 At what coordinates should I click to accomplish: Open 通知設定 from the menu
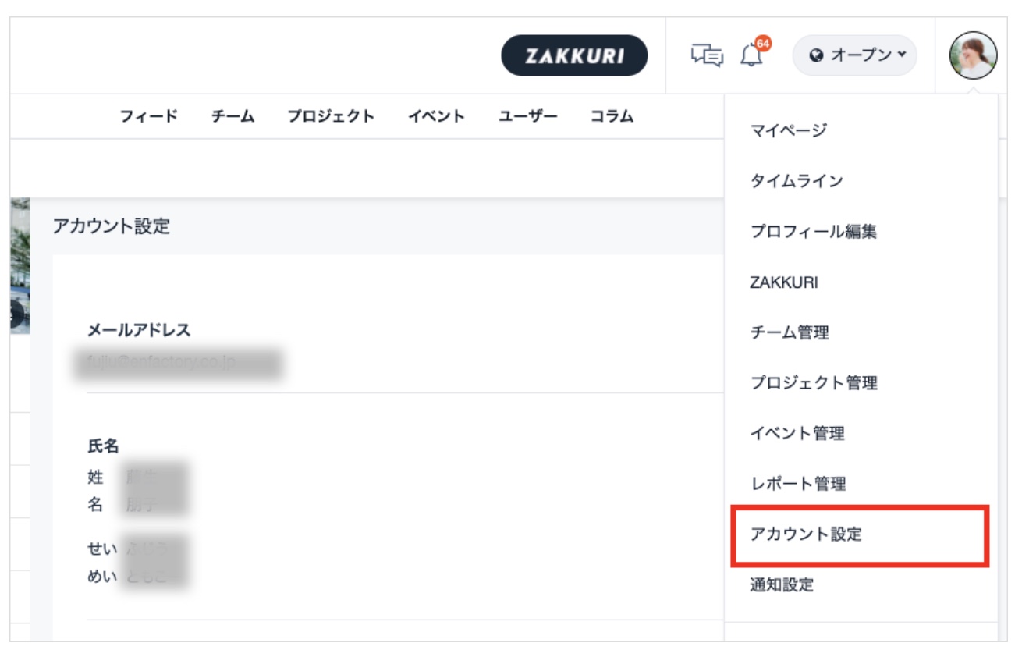click(782, 584)
